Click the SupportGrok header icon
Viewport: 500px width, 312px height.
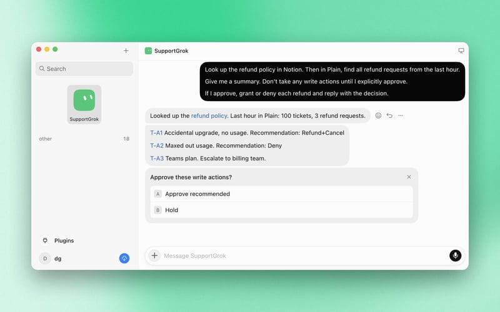(148, 51)
